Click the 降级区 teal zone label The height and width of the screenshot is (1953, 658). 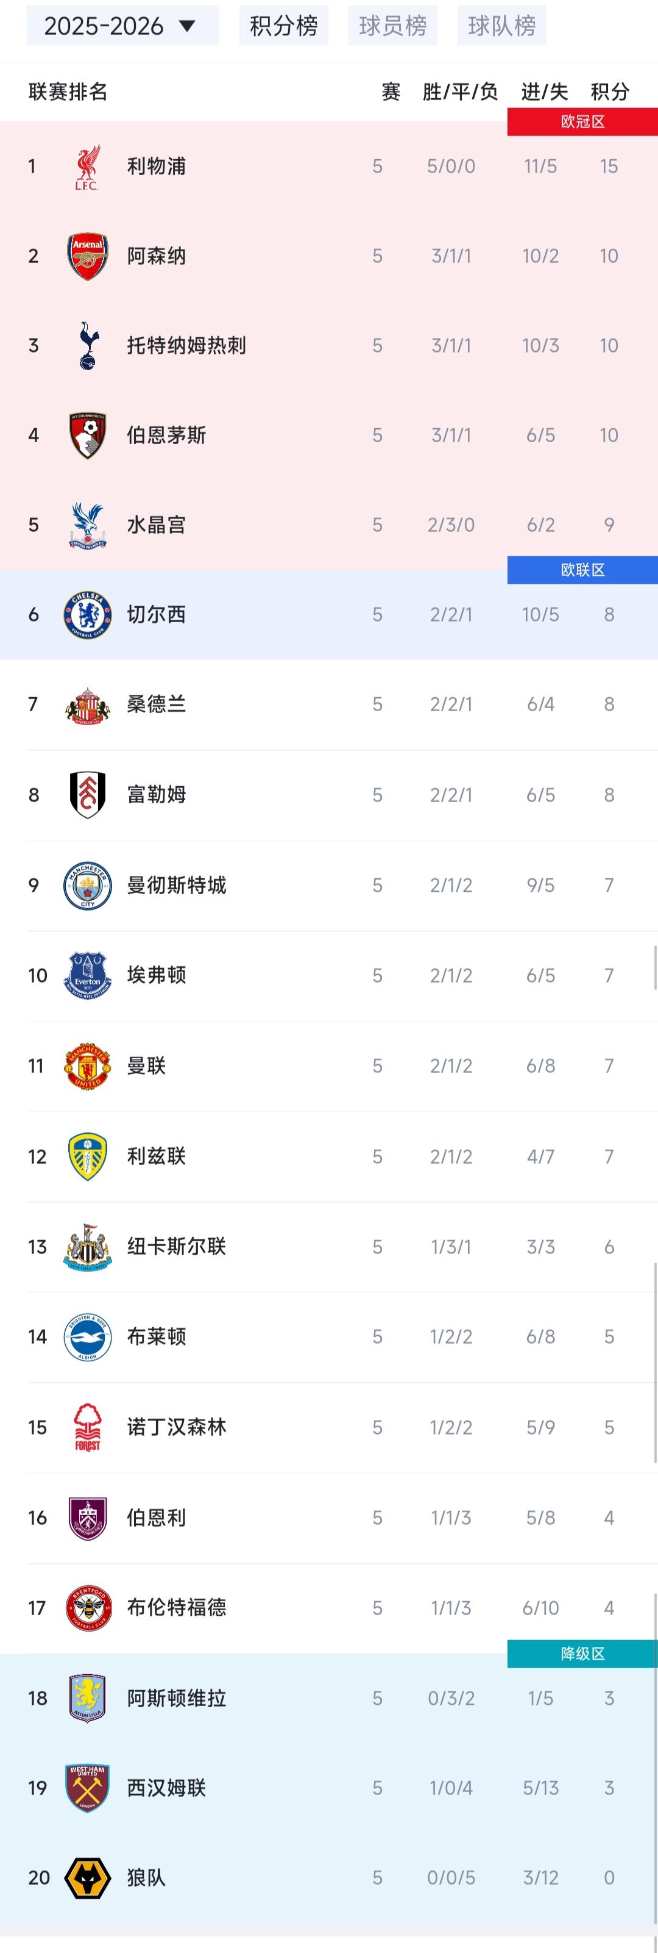582,1654
